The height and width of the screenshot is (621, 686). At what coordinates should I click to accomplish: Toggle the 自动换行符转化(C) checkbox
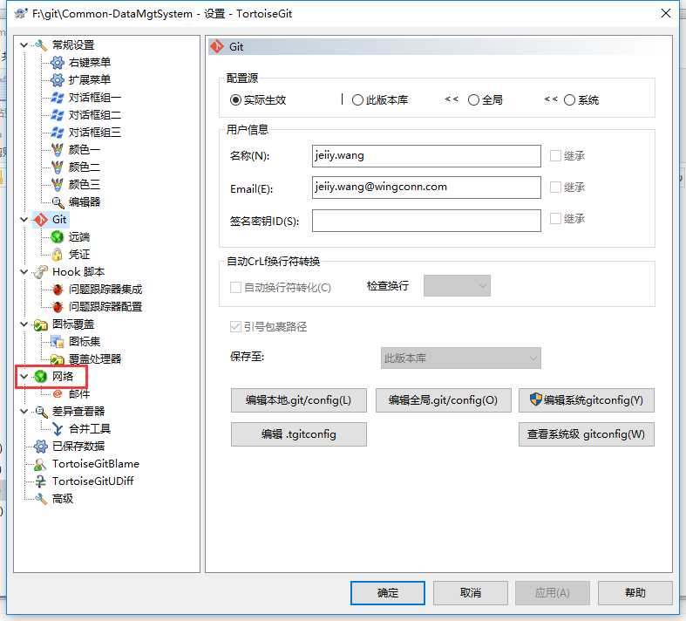[x=235, y=288]
